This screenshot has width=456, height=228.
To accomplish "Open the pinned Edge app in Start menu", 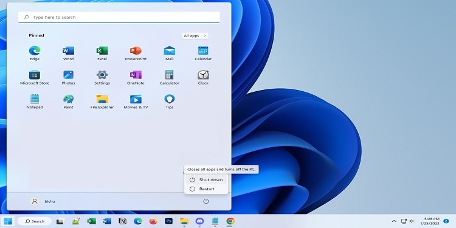I will pyautogui.click(x=35, y=54).
